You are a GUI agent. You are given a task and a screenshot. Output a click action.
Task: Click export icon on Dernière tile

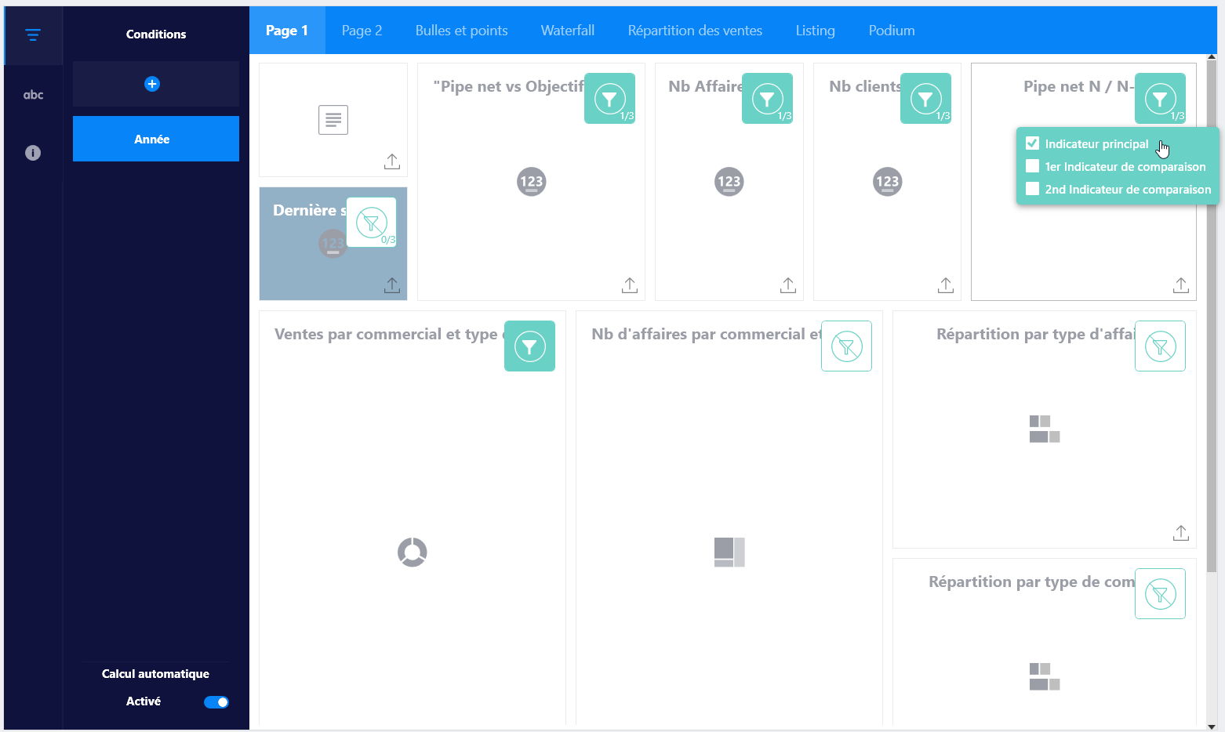click(392, 285)
